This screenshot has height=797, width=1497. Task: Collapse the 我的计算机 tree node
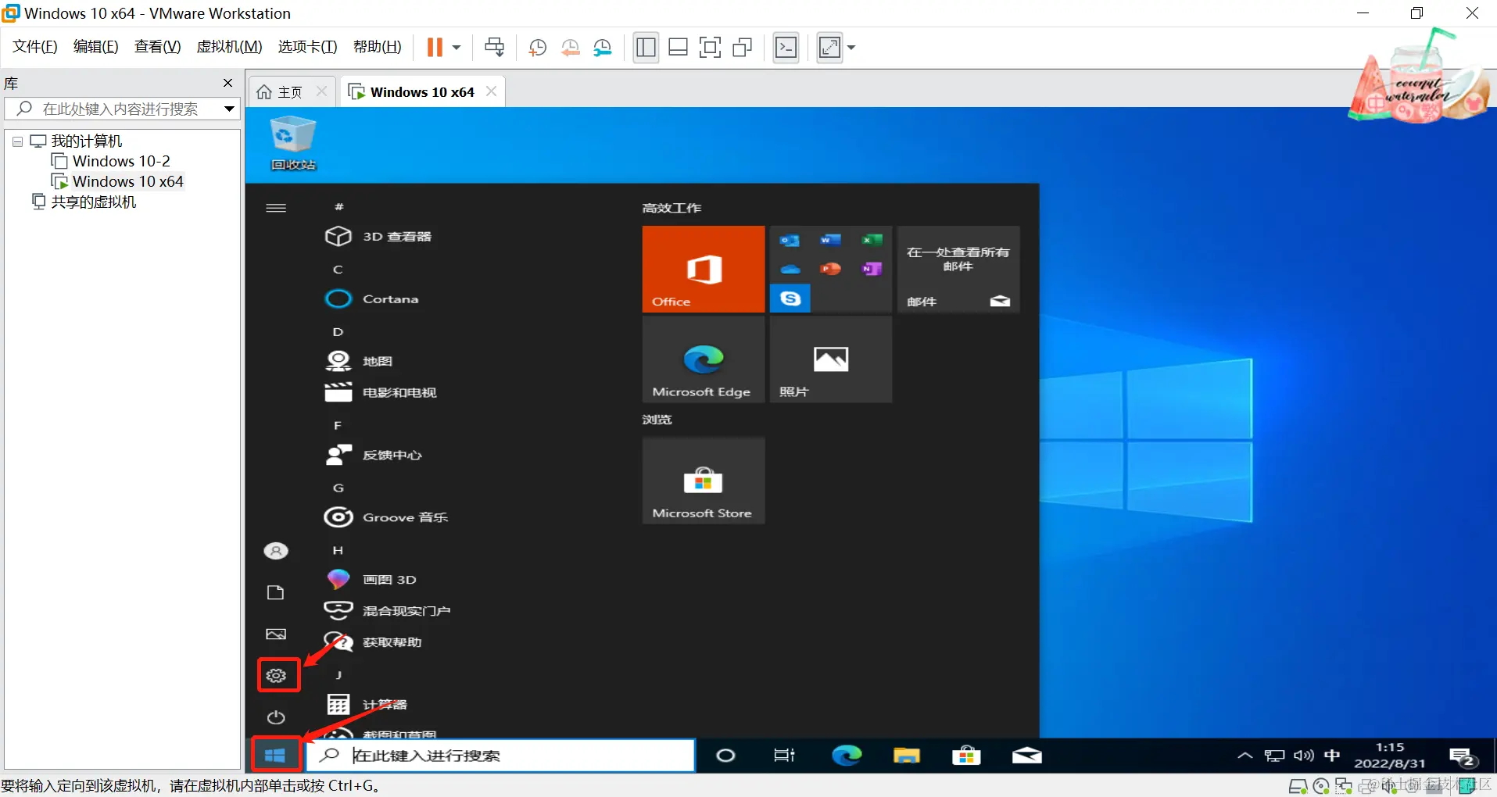pyautogui.click(x=17, y=142)
